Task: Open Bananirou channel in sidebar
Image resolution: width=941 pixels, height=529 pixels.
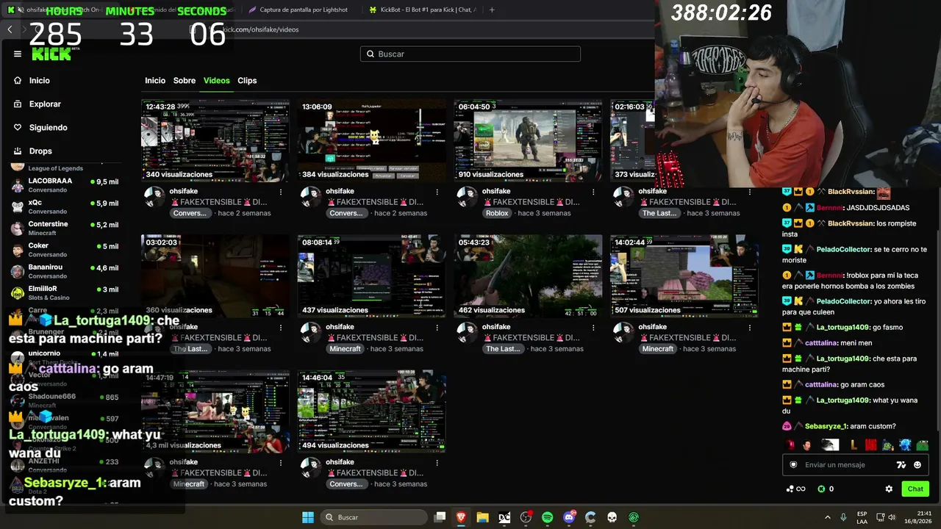Action: [x=65, y=271]
